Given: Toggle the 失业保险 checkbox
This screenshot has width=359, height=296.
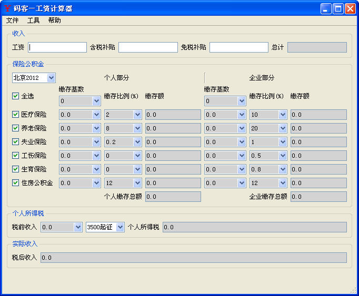Looking at the screenshot, I should click(x=15, y=142).
